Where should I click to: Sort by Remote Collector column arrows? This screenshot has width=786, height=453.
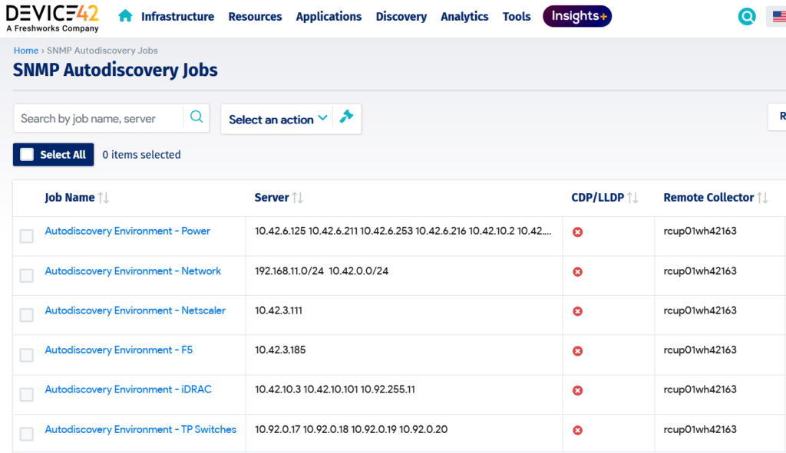(x=762, y=198)
